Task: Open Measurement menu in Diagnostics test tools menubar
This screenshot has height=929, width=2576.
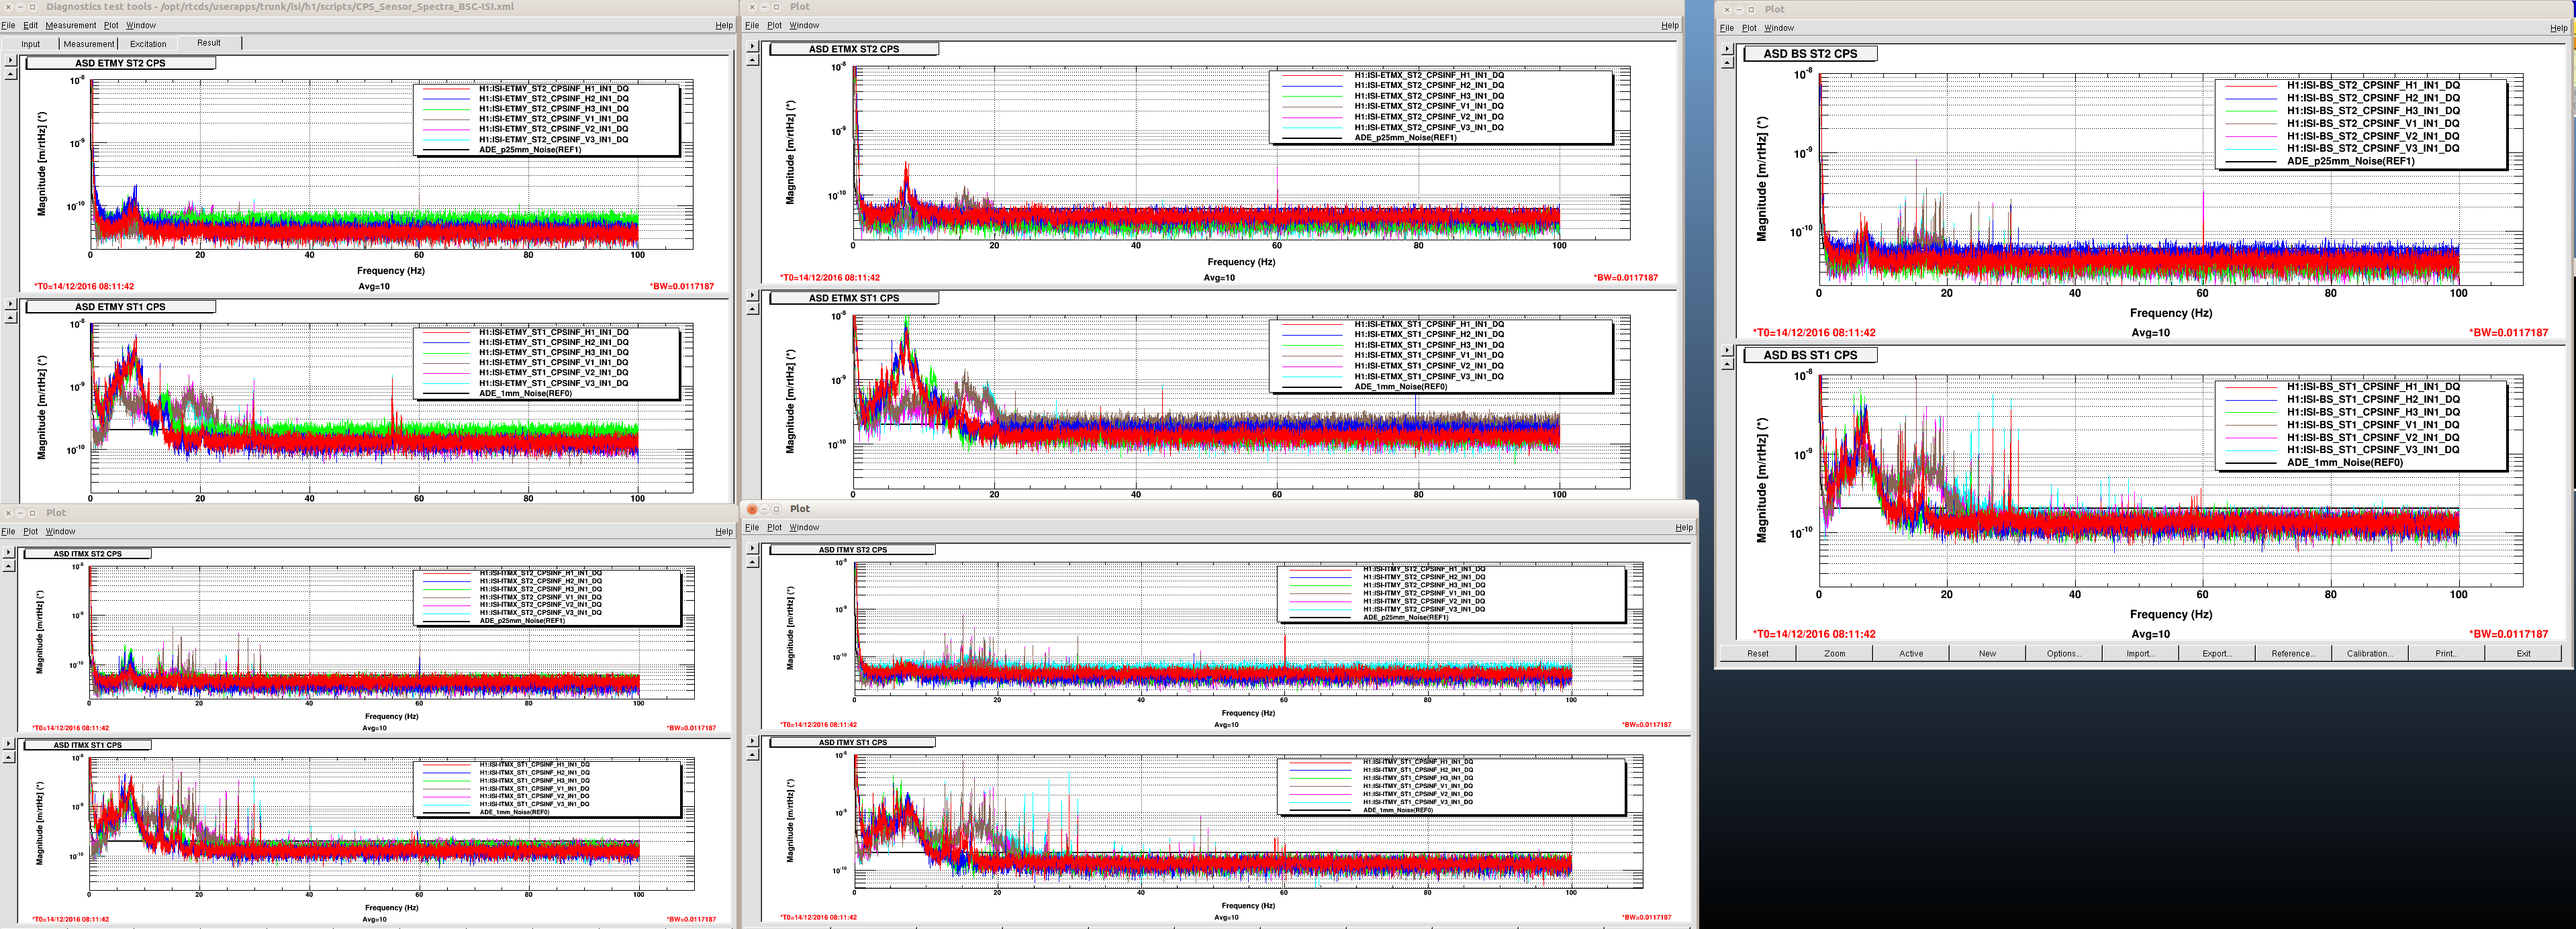Action: tap(71, 25)
